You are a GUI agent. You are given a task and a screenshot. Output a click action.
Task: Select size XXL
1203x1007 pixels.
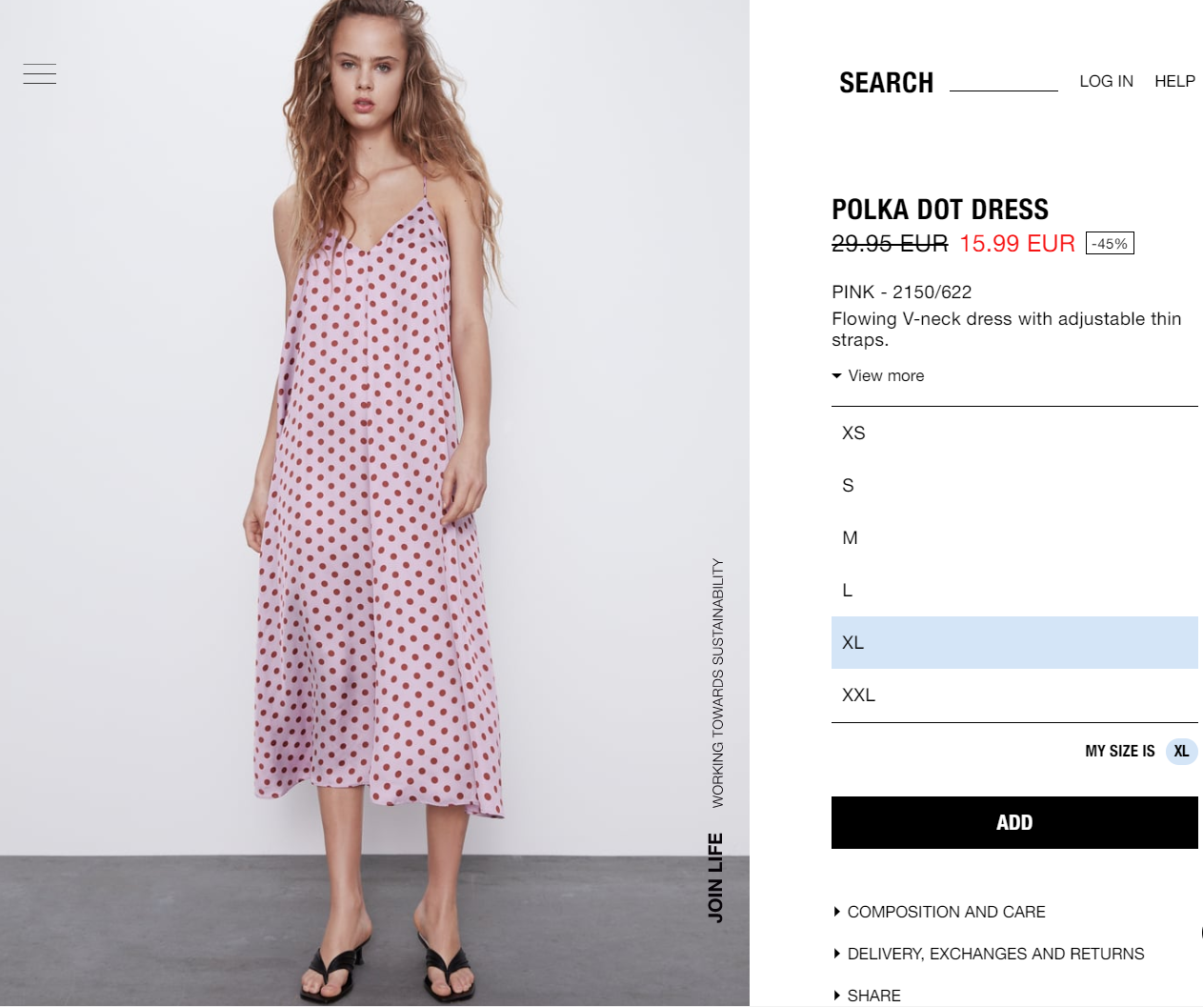(x=1014, y=695)
